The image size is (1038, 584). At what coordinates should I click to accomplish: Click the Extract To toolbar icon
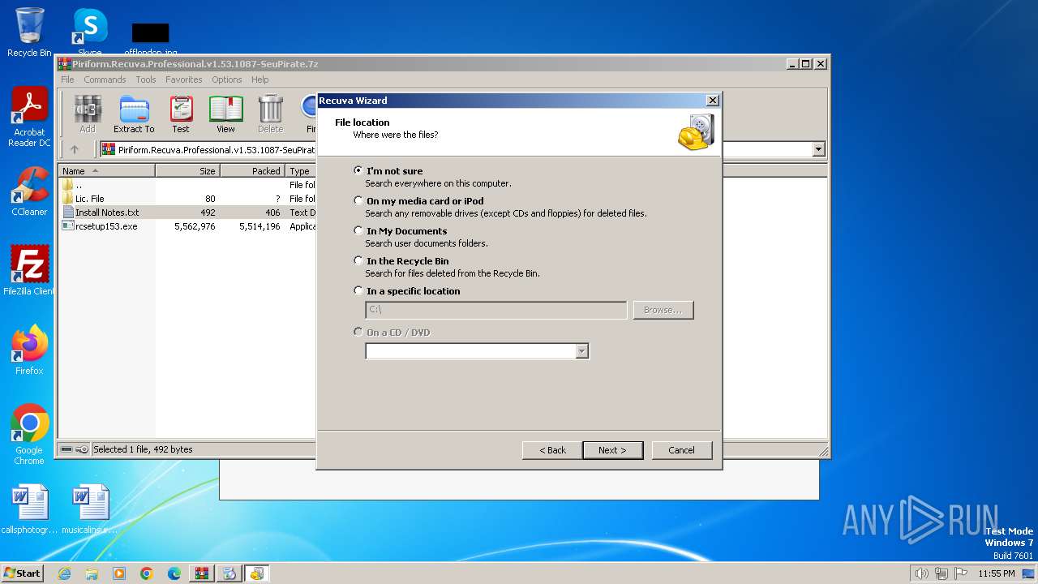tap(134, 114)
